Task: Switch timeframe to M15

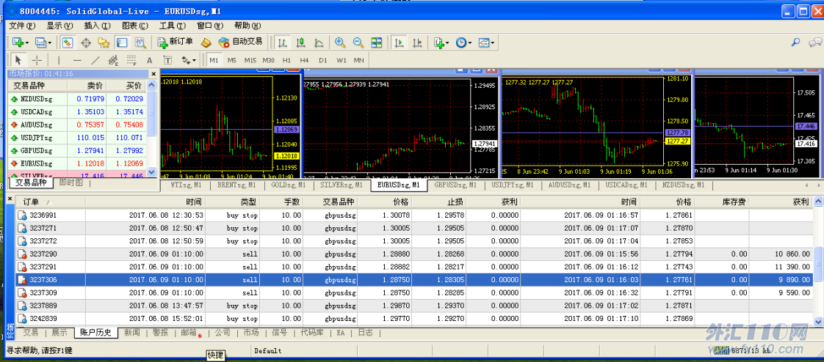Action: pos(250,60)
